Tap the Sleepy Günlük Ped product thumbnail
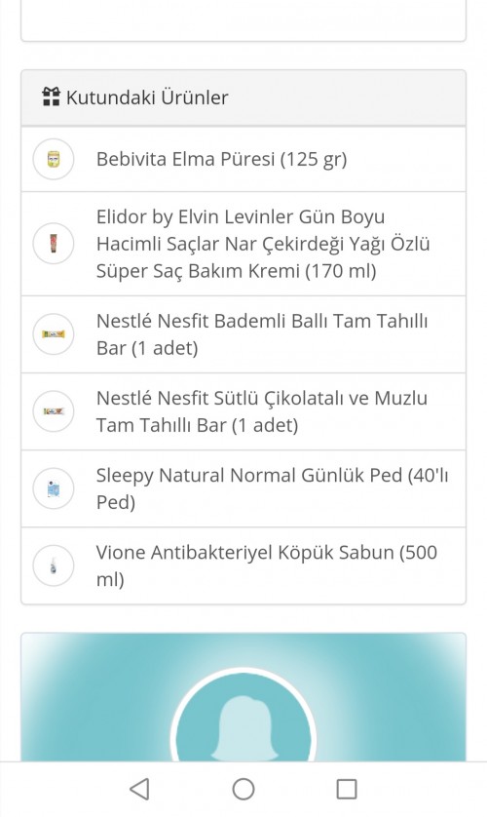487x817 pixels. 54,488
